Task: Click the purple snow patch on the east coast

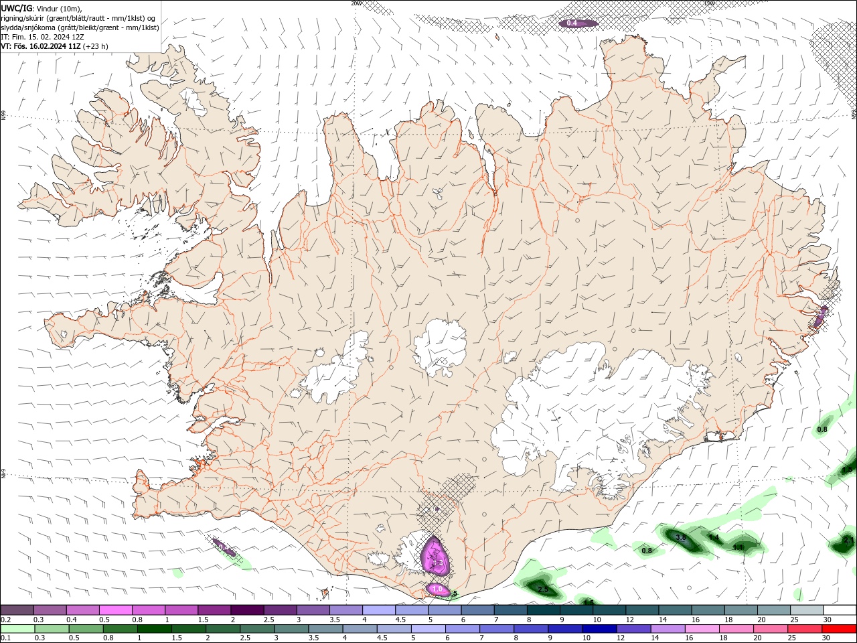Action: 820,316
